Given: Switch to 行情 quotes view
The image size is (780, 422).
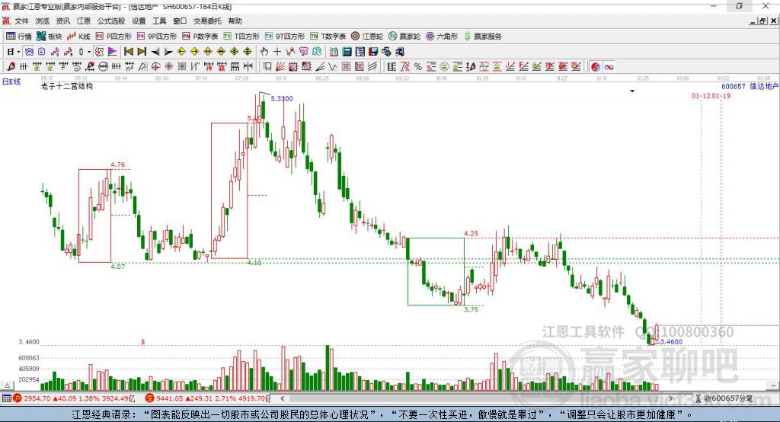Looking at the screenshot, I should point(19,37).
